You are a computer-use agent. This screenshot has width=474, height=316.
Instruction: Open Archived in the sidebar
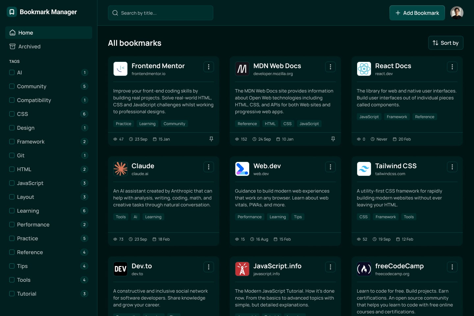pos(49,46)
